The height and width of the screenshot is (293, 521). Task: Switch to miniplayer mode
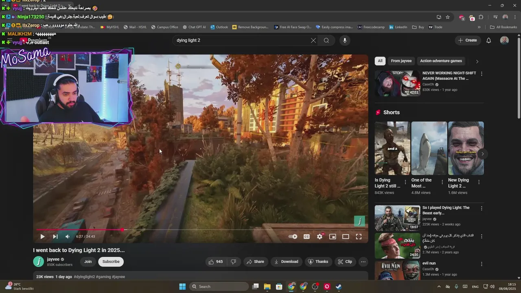pos(333,236)
